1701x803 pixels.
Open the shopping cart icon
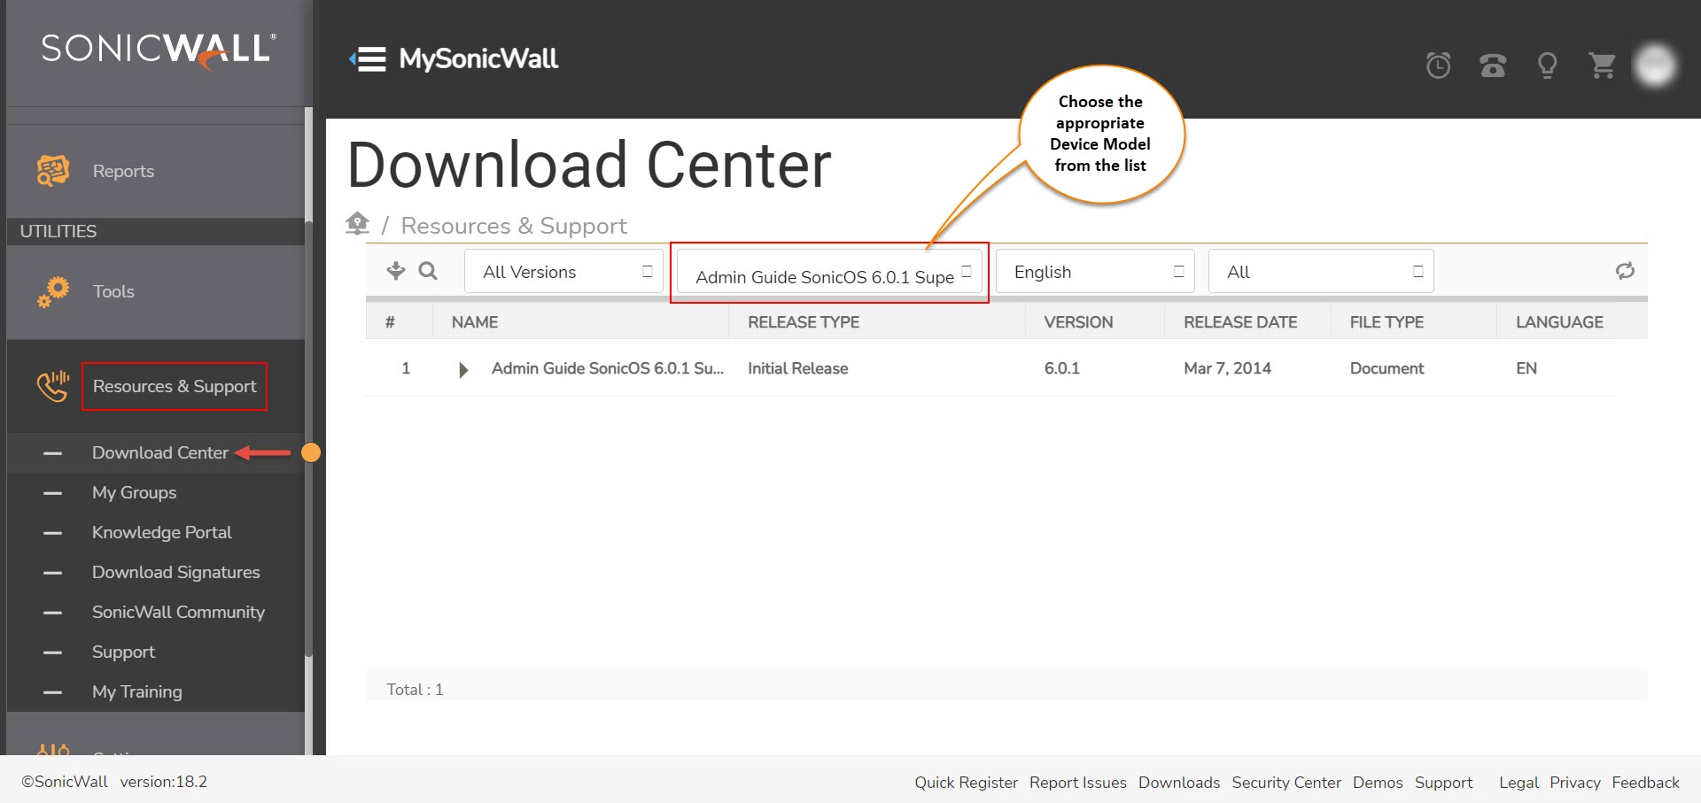(x=1602, y=66)
